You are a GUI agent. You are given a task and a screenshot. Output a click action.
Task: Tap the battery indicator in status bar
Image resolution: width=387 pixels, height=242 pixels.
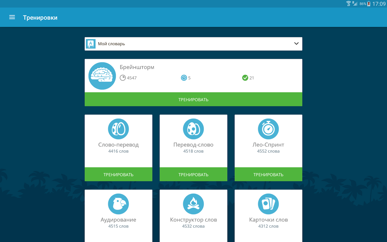[x=369, y=4]
